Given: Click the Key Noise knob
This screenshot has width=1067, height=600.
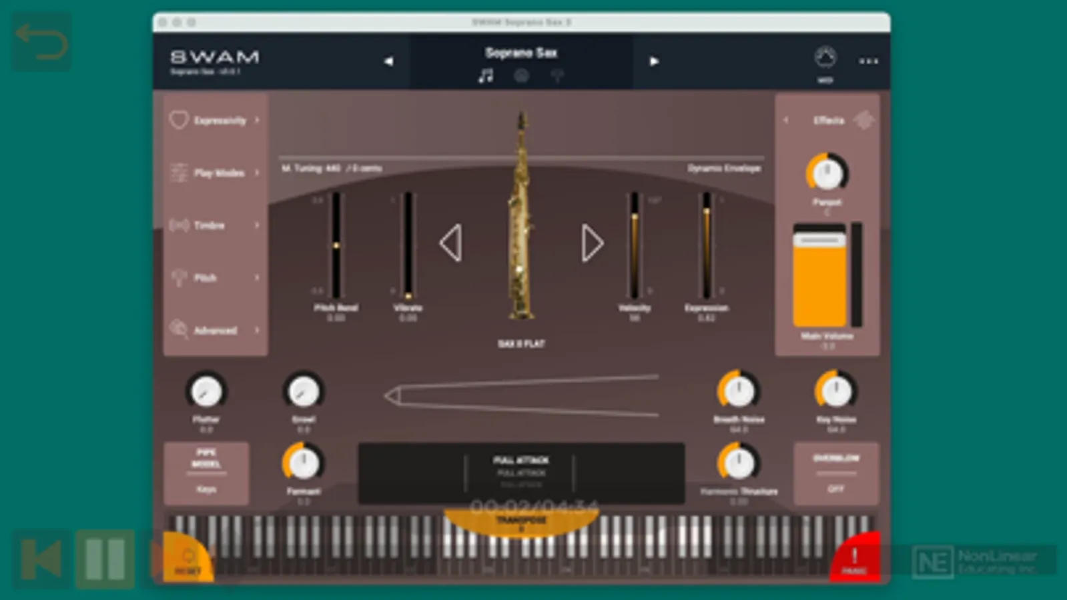Looking at the screenshot, I should pos(836,391).
